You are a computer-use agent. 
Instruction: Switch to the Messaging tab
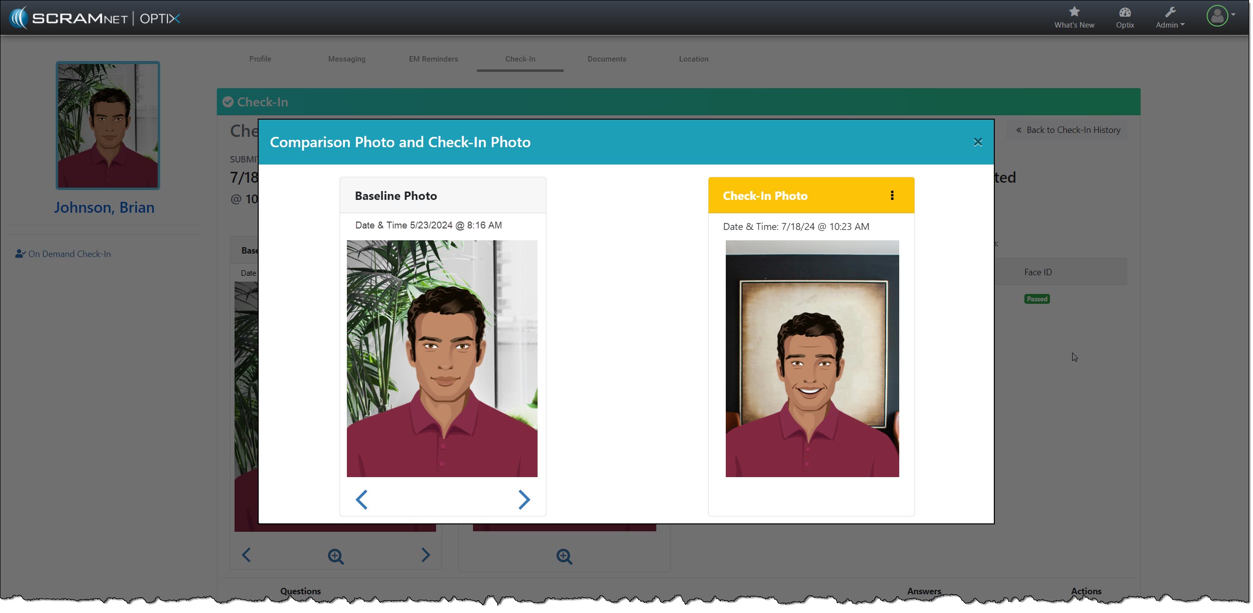click(347, 59)
